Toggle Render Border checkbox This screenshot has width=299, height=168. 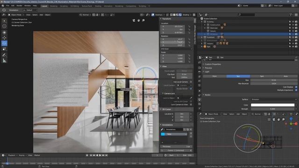tap(191, 89)
